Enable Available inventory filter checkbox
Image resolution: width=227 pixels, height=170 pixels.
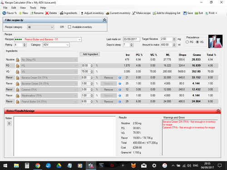(x=69, y=27)
